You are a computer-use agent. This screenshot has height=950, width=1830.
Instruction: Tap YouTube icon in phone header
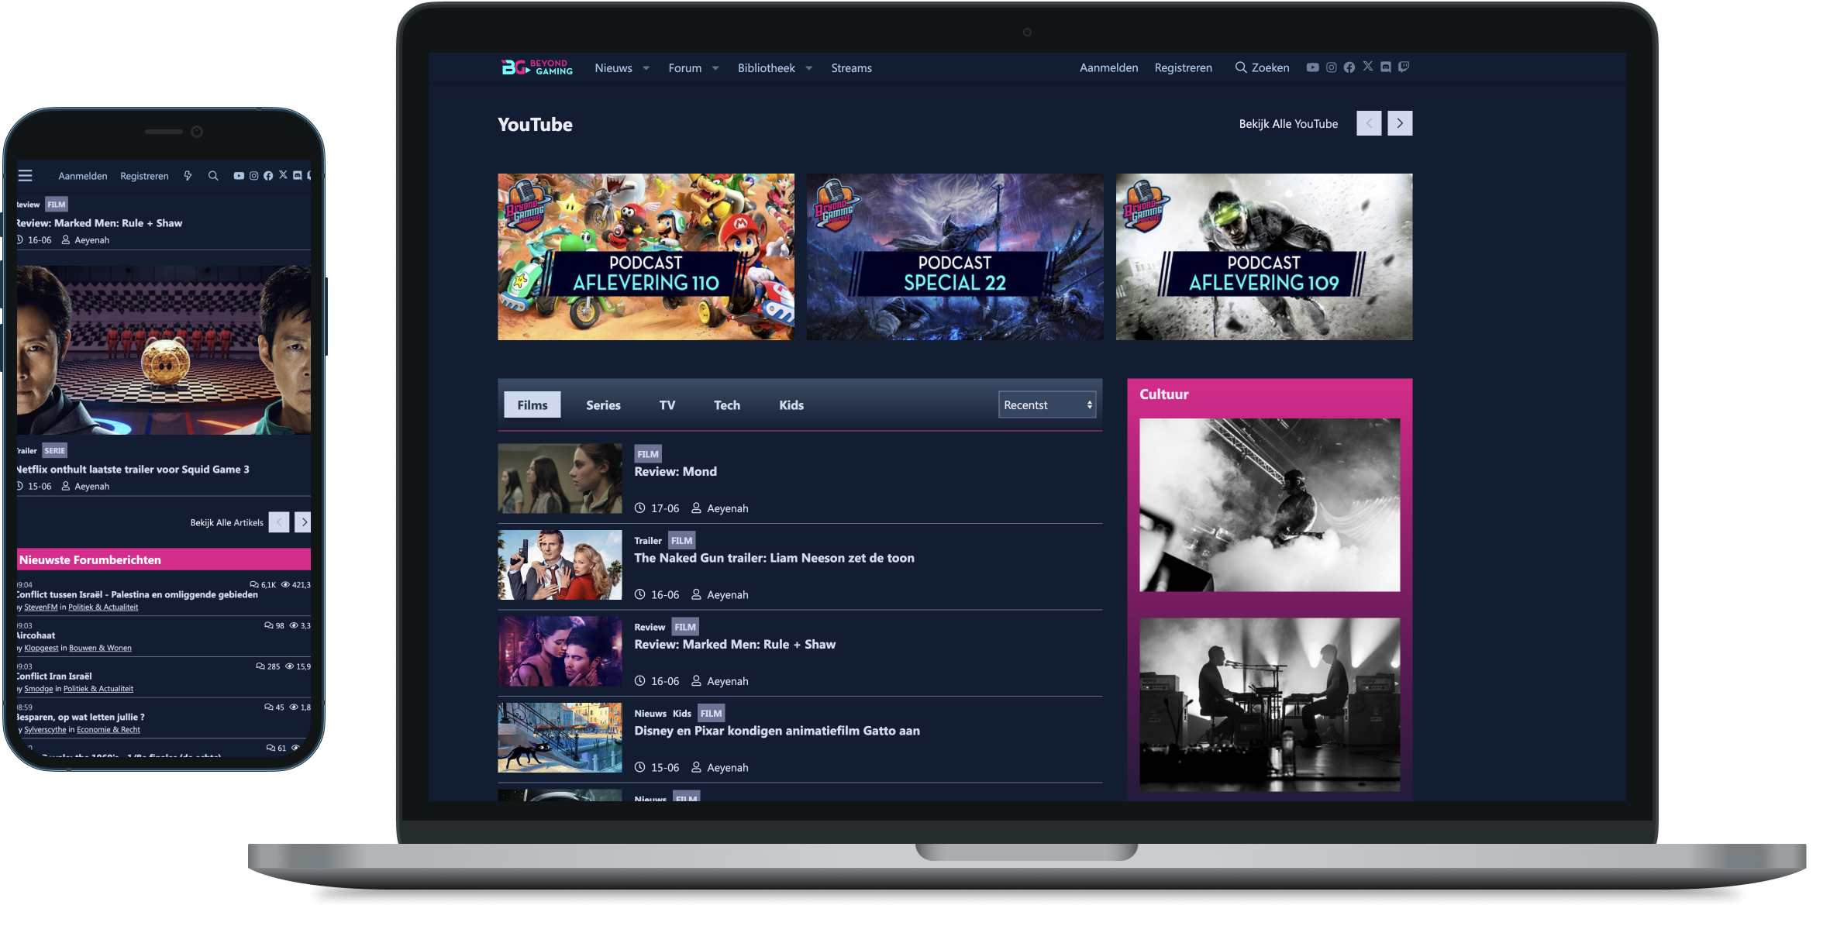tap(239, 176)
